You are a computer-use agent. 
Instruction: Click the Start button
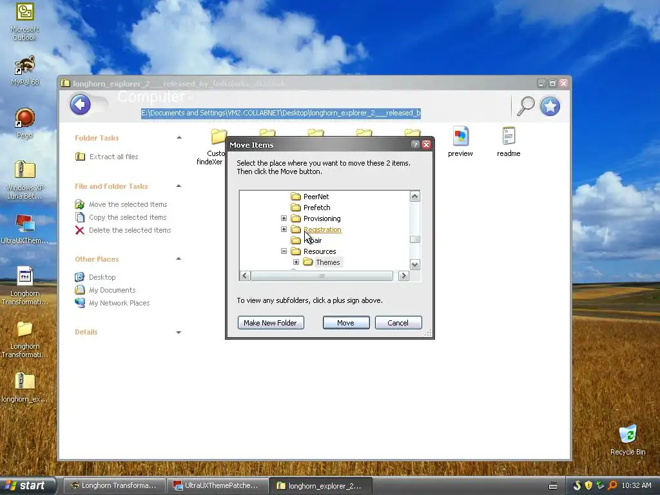pyautogui.click(x=27, y=485)
